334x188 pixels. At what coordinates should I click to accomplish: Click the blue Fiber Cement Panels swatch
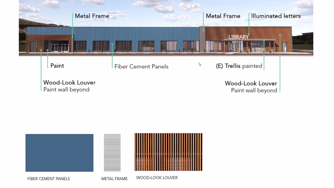[59, 153]
